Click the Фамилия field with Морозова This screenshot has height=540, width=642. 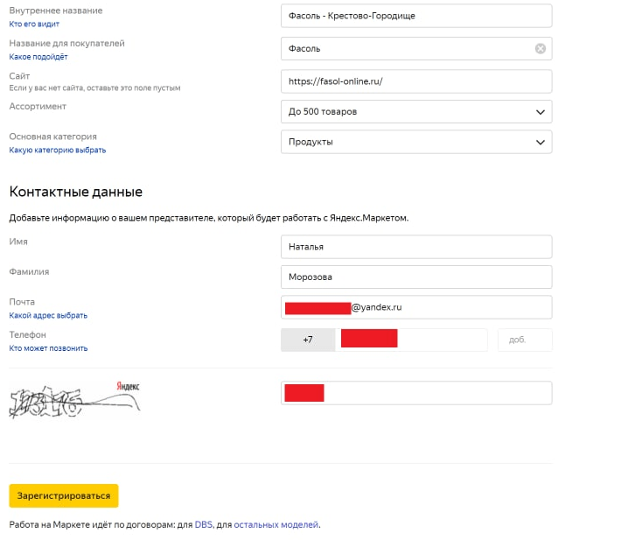415,277
